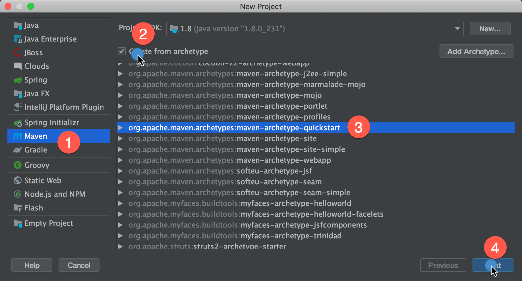Choose Node.js and NPM label
Viewport: 522px width, 281px height.
coord(55,194)
